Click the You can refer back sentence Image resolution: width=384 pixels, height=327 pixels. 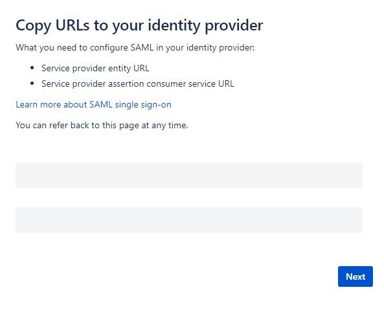point(102,126)
